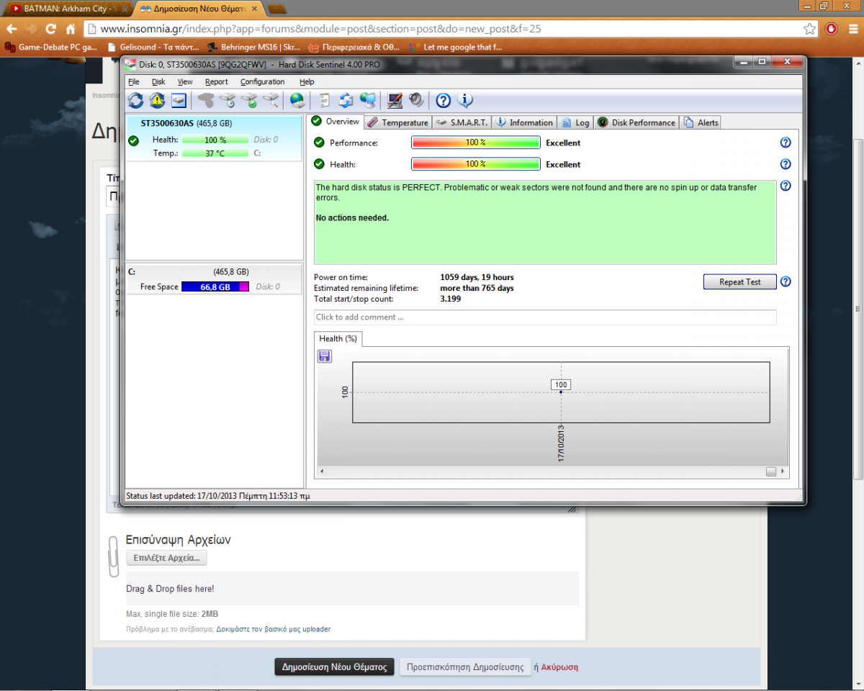Click the Δοκιμάστε τον βασικό μας uploader link
This screenshot has height=691, width=864.
[x=274, y=629]
